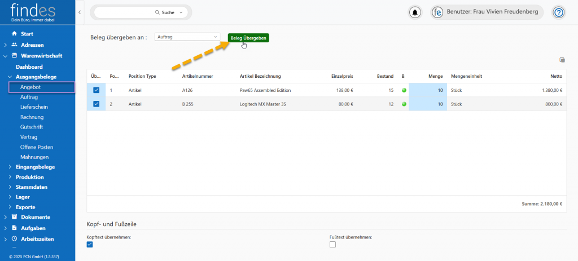Screen dimensions: 578x261
Task: Click the notification bell icon
Action: coord(415,12)
